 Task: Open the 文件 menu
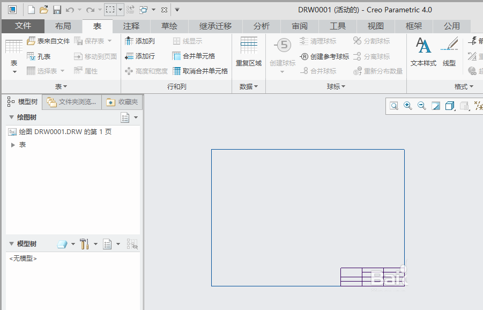[23, 25]
